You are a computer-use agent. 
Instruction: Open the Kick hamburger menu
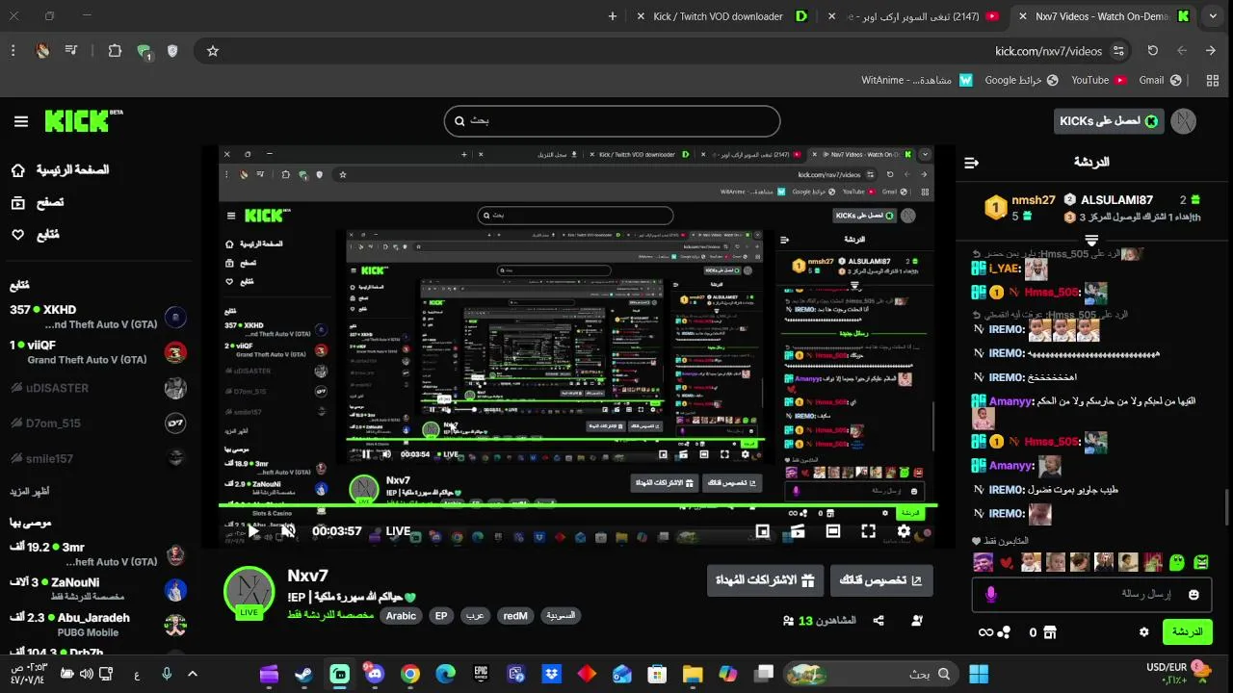(21, 121)
